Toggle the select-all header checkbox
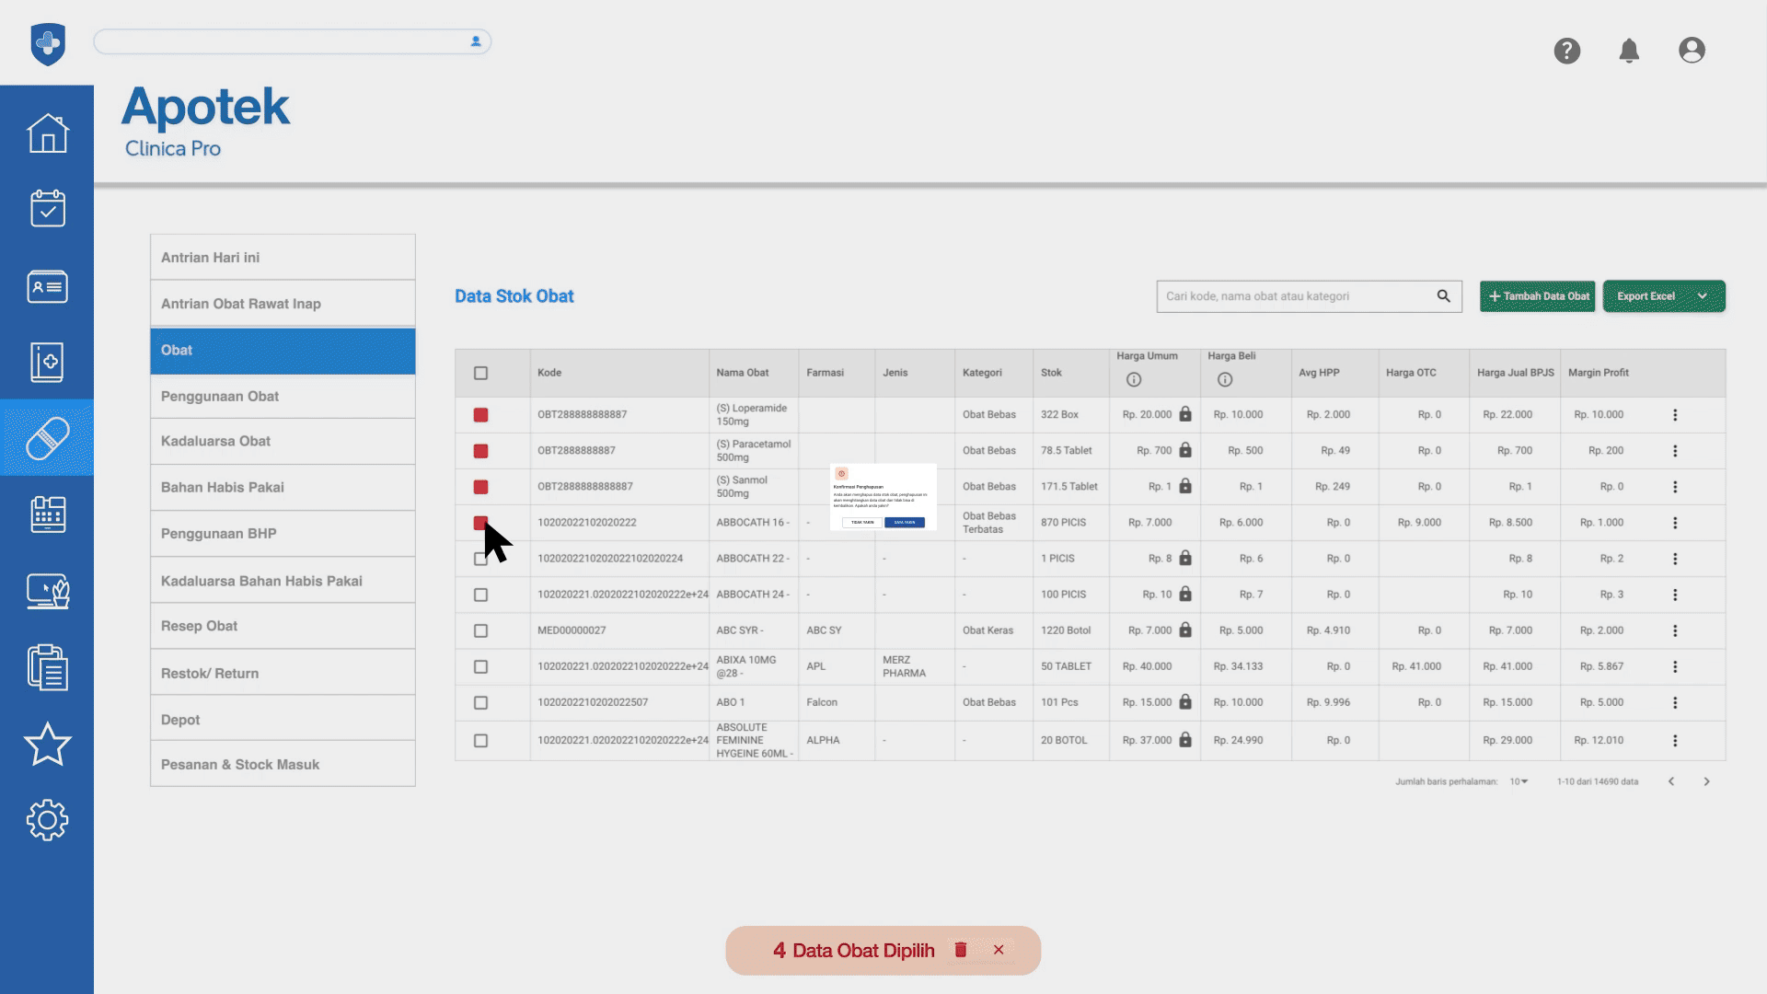The image size is (1767, 994). [x=480, y=373]
